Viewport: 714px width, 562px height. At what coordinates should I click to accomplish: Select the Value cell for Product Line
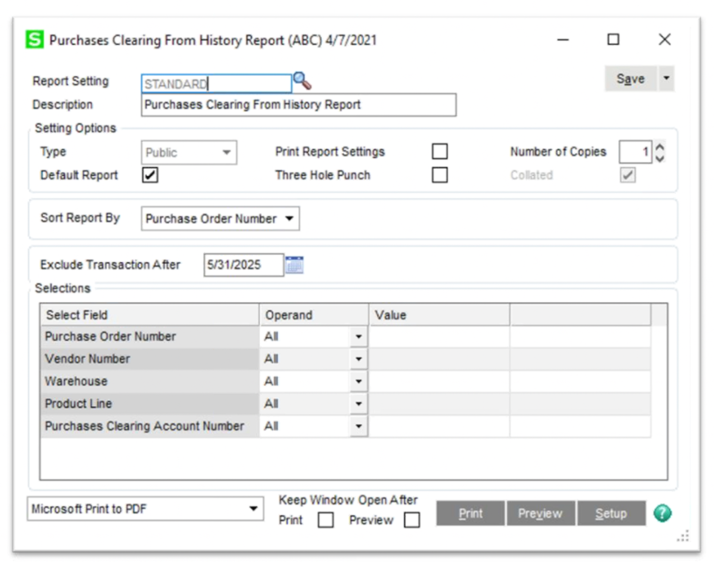[x=439, y=404]
